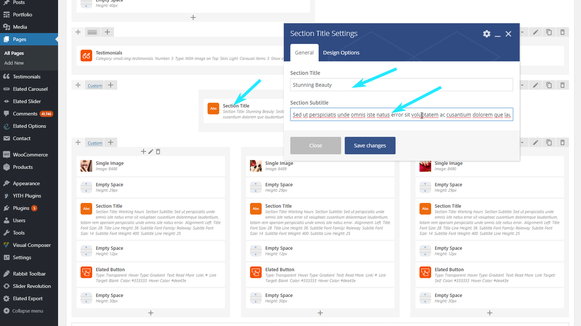581x326 pixels.
Task: Switch to the Design Options tab
Action: 341,53
